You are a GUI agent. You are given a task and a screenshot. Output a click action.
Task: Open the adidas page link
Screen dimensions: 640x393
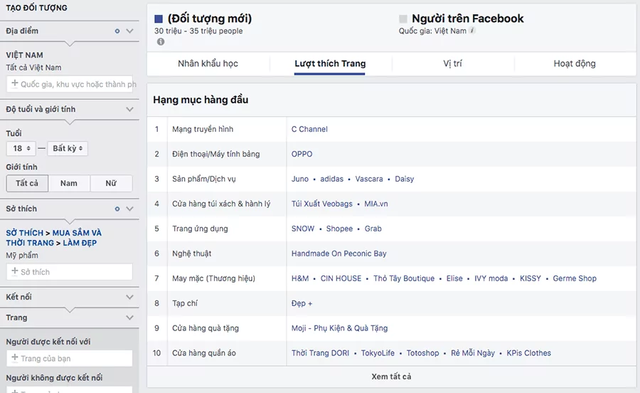(x=332, y=179)
